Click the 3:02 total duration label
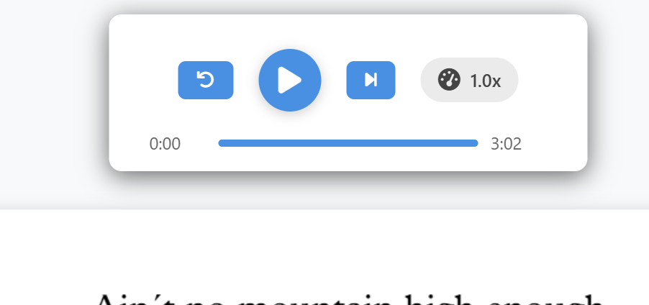 click(506, 144)
